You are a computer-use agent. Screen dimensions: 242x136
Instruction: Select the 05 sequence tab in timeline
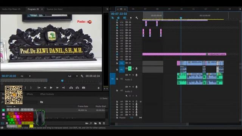coord(121,9)
